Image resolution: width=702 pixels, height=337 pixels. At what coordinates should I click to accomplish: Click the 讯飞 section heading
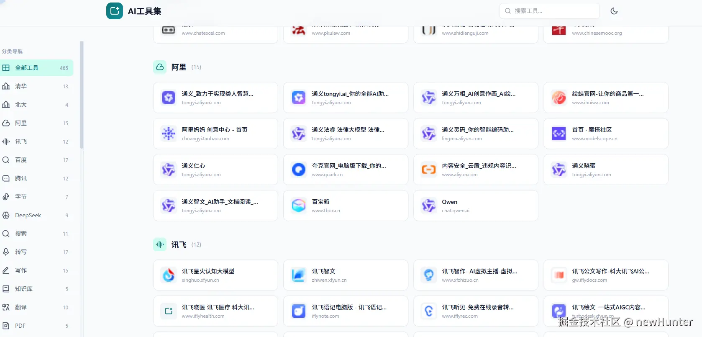tap(179, 244)
